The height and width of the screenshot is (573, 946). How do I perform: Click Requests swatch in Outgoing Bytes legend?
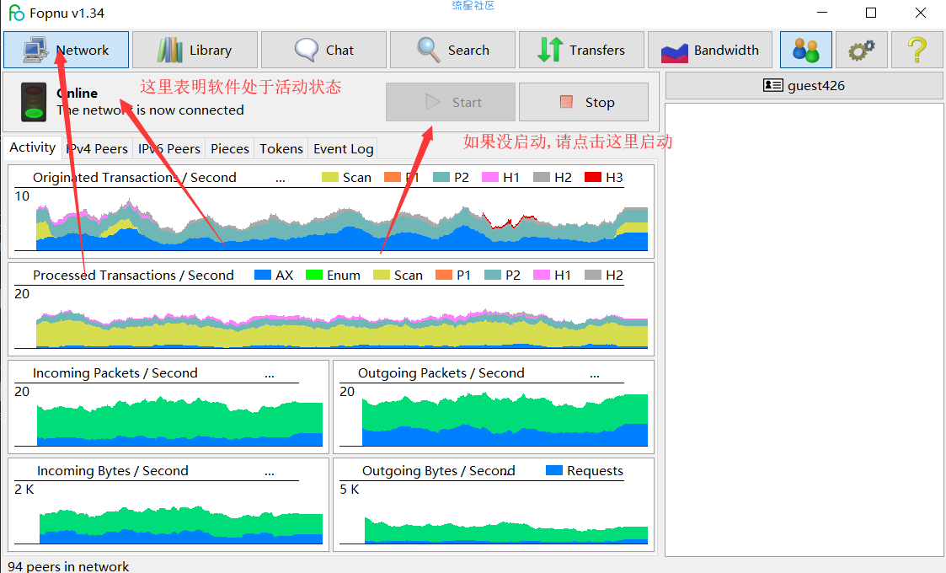pos(554,470)
